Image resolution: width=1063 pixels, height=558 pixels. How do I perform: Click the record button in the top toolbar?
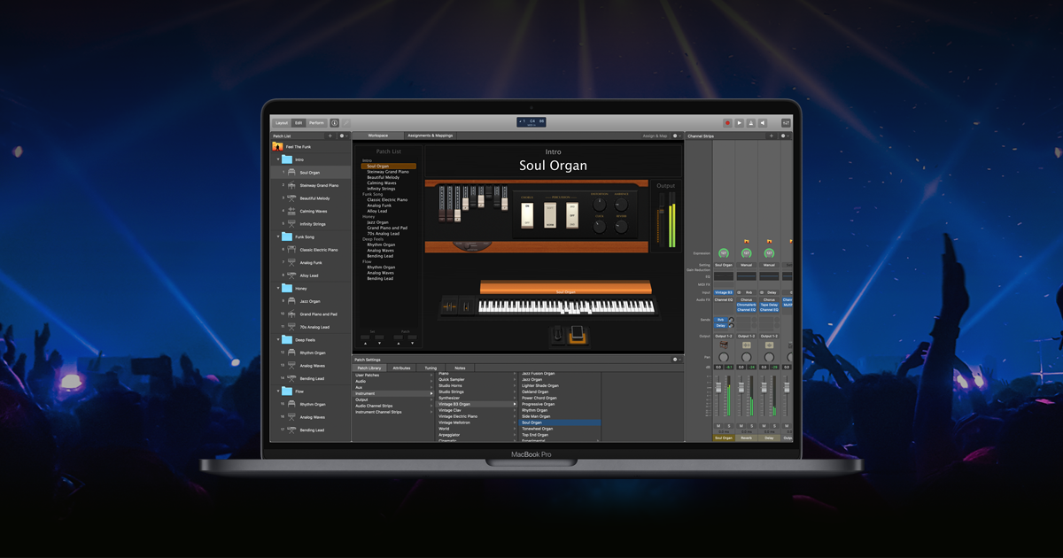pyautogui.click(x=728, y=122)
